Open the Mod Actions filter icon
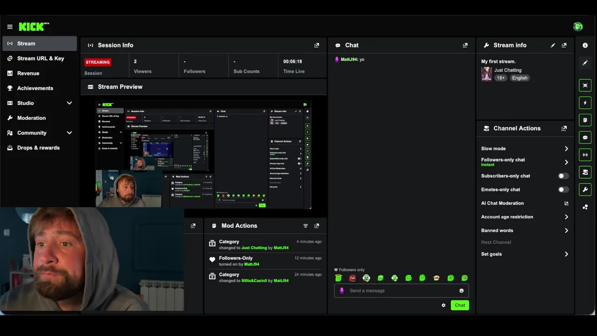 (x=305, y=226)
